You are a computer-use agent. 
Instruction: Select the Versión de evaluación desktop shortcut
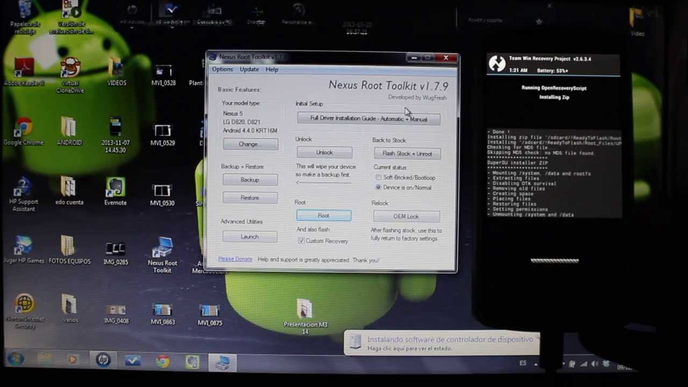[71, 18]
